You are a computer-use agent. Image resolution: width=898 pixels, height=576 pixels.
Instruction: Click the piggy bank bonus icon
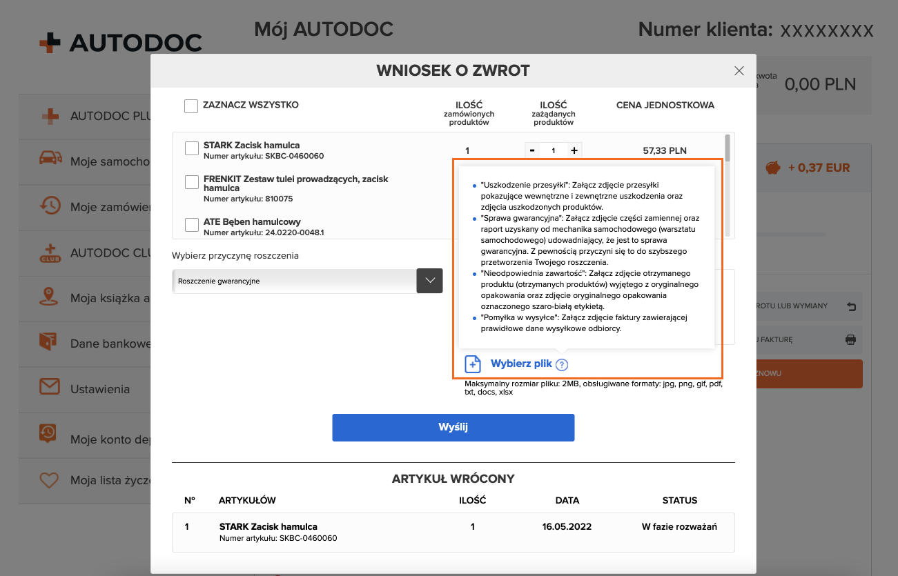coord(774,168)
